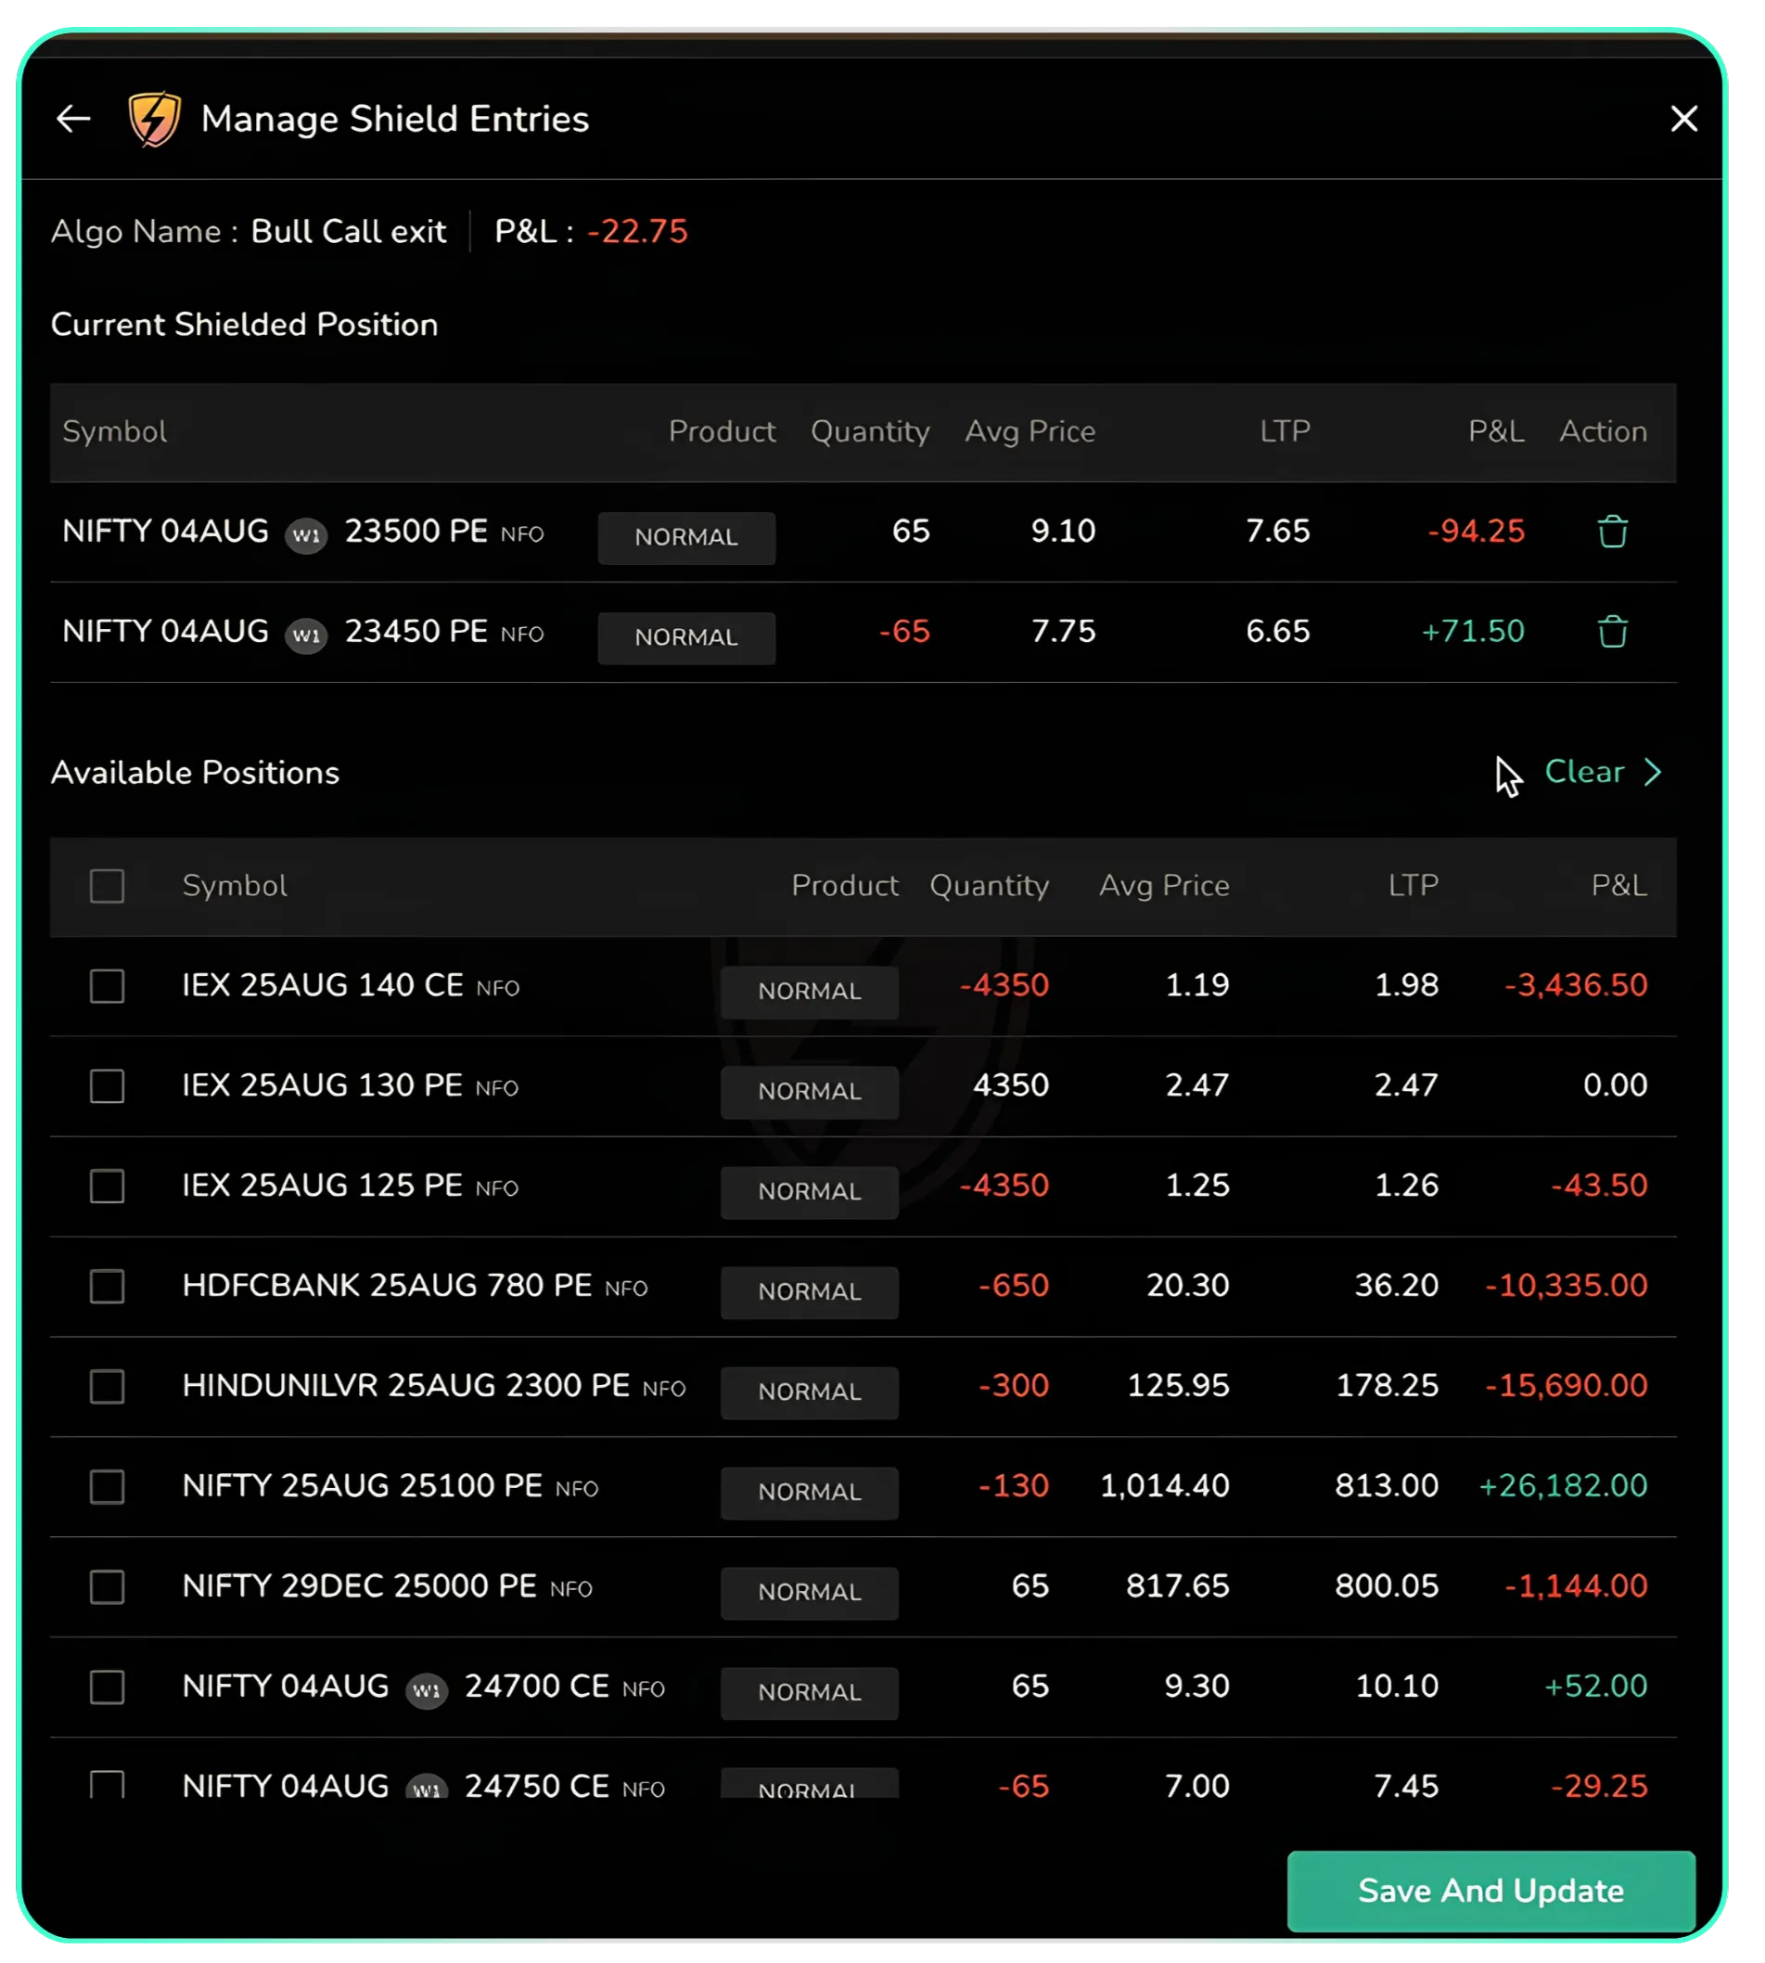Click the chevron arrow next to Clear
The width and height of the screenshot is (1765, 1963).
[1654, 772]
